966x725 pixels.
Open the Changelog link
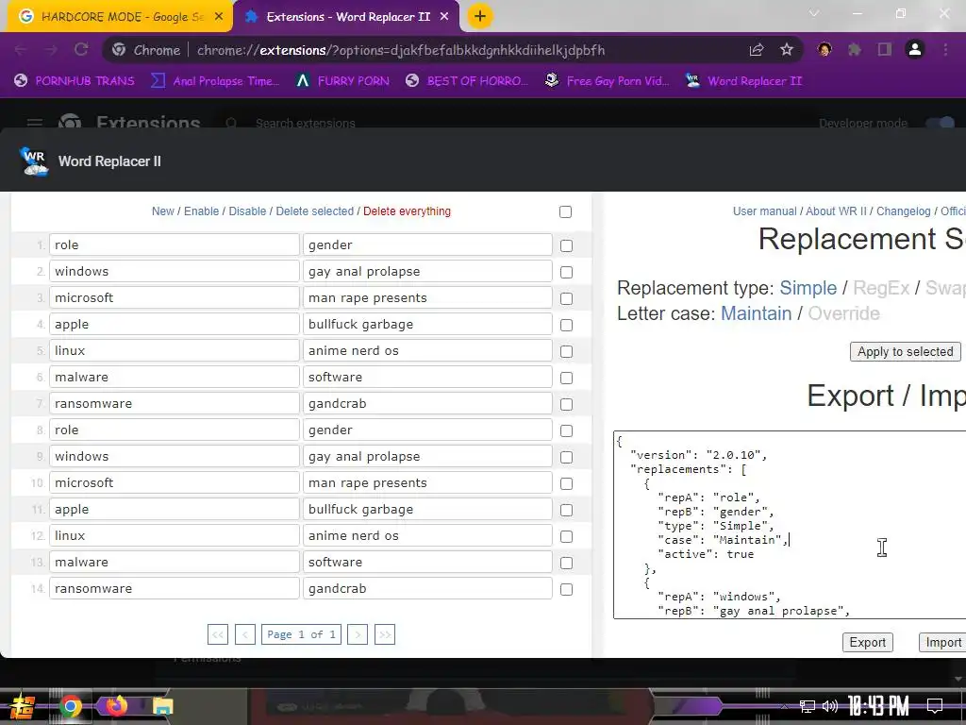click(903, 211)
